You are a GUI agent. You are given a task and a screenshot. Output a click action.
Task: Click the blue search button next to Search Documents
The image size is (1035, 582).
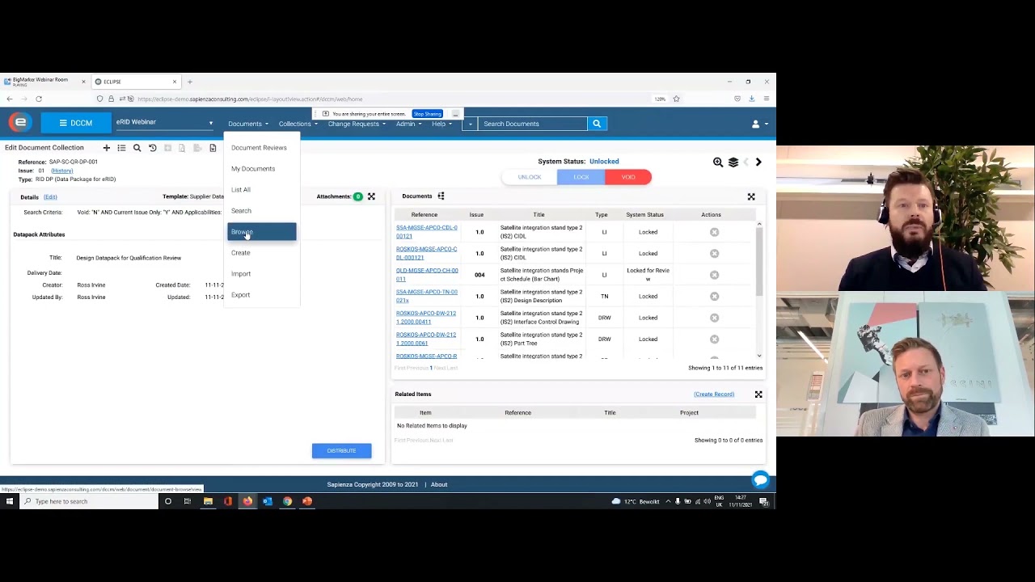coord(597,124)
